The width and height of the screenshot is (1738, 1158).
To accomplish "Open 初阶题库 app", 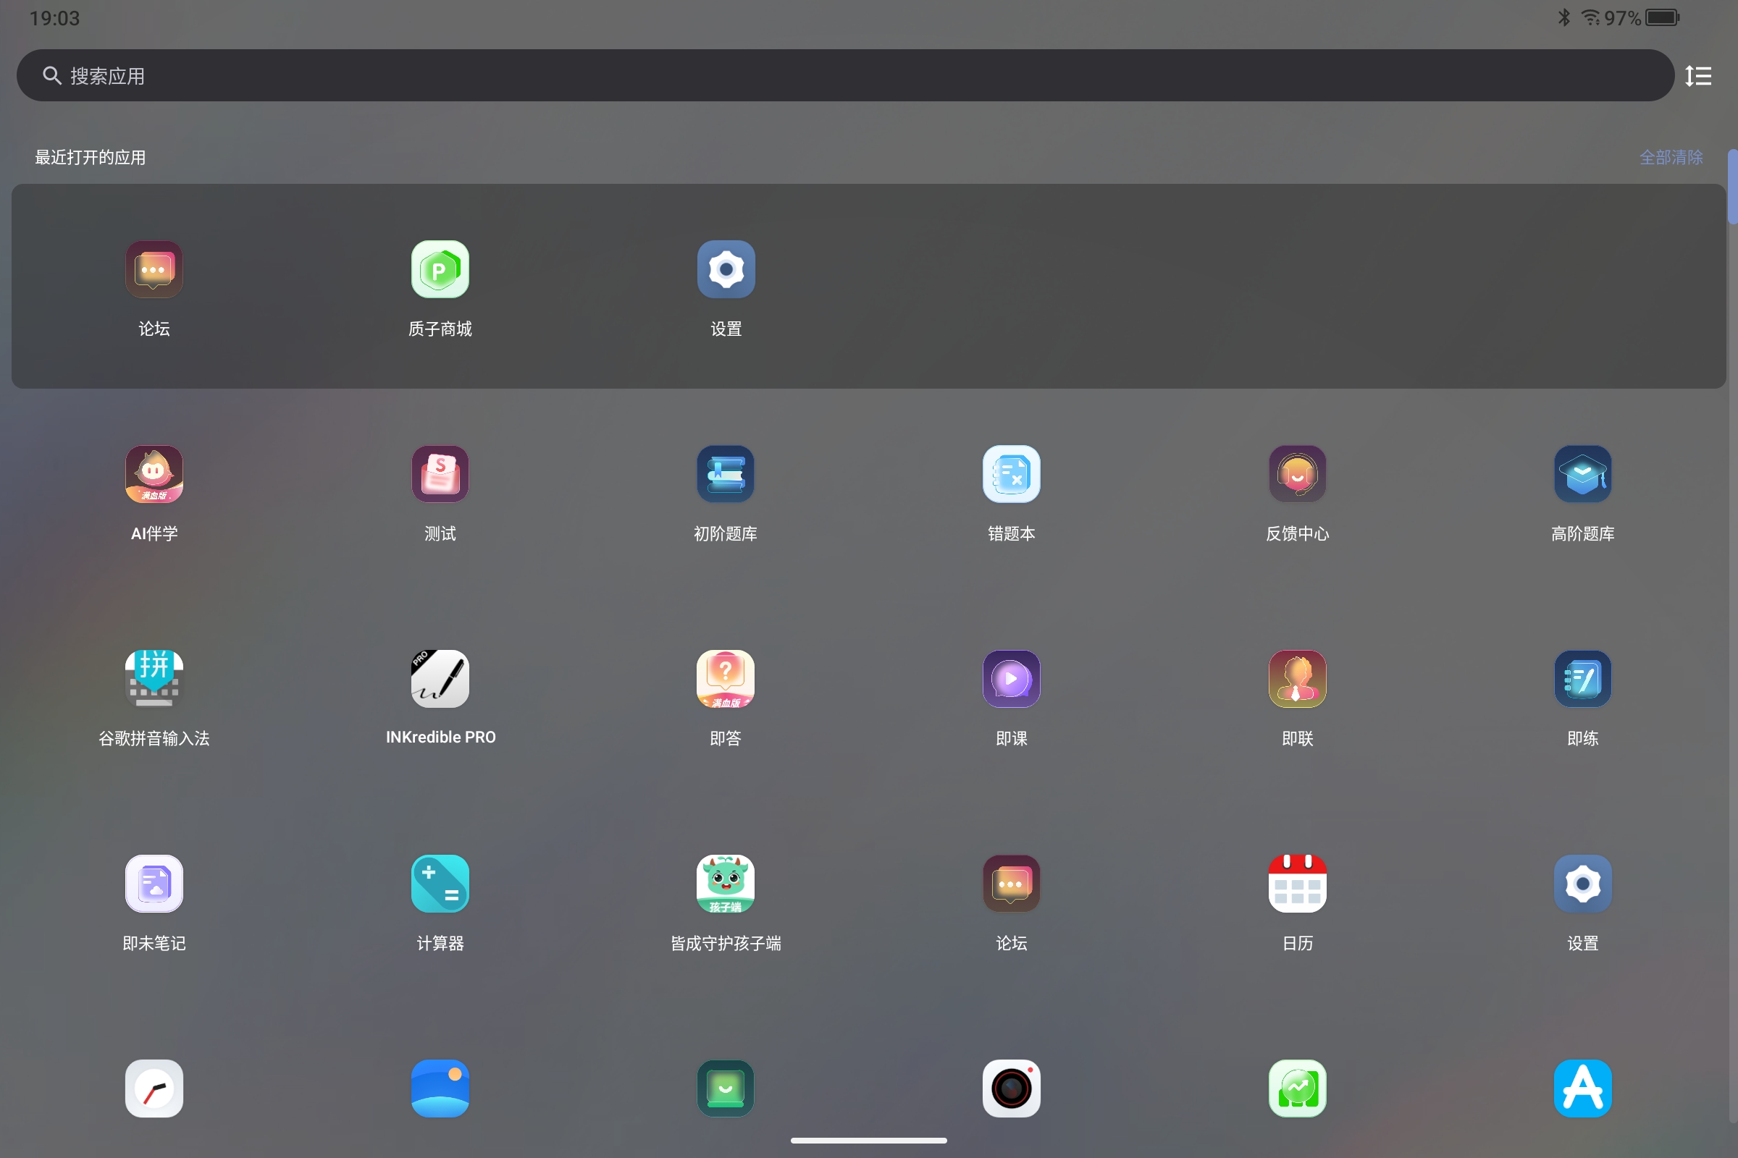I will (726, 474).
